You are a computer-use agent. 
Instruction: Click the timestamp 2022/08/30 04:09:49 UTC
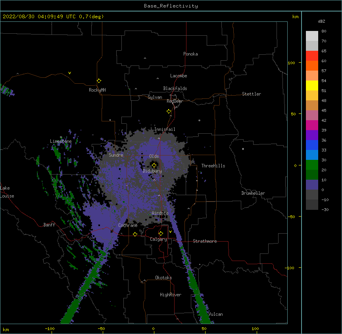tap(39, 17)
